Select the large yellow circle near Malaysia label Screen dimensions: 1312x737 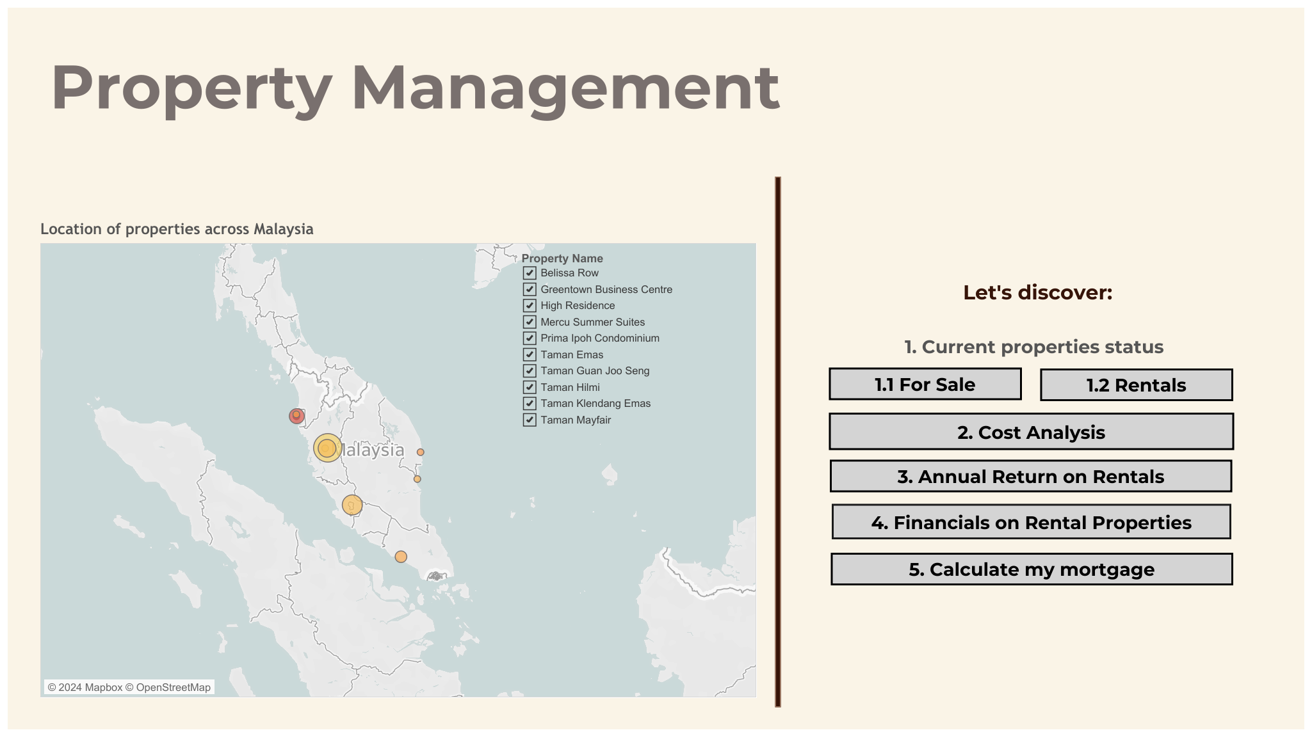[x=327, y=448]
